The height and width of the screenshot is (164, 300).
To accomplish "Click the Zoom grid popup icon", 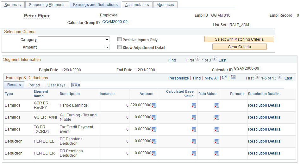I will click(x=225, y=77).
